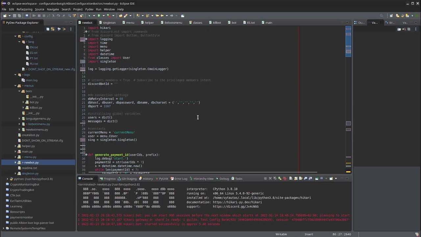Open the Refactoring menu

(24, 9)
